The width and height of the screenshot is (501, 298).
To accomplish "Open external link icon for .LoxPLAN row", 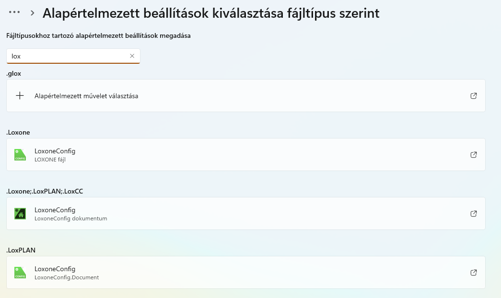I will (x=474, y=273).
